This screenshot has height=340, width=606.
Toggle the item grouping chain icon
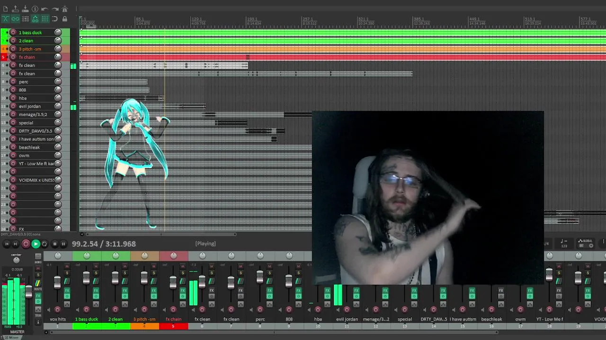(15, 19)
